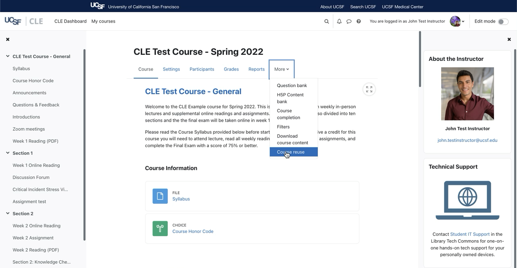Open Student IT Support link
517x268 pixels.
coord(470,234)
